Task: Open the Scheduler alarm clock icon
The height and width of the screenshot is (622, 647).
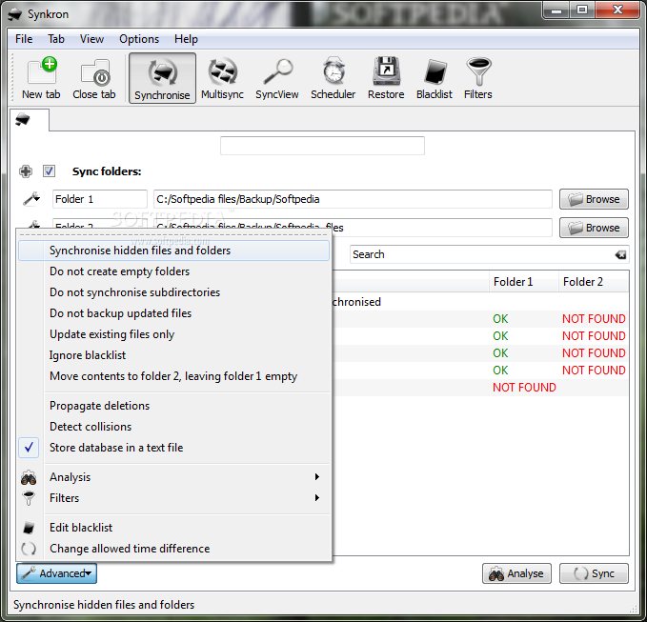Action: 333,78
